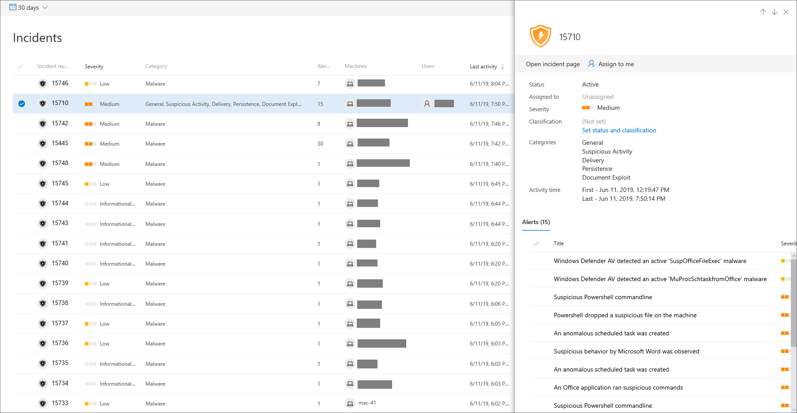
Task: Sort incidents by Severity column header
Action: [x=94, y=67]
